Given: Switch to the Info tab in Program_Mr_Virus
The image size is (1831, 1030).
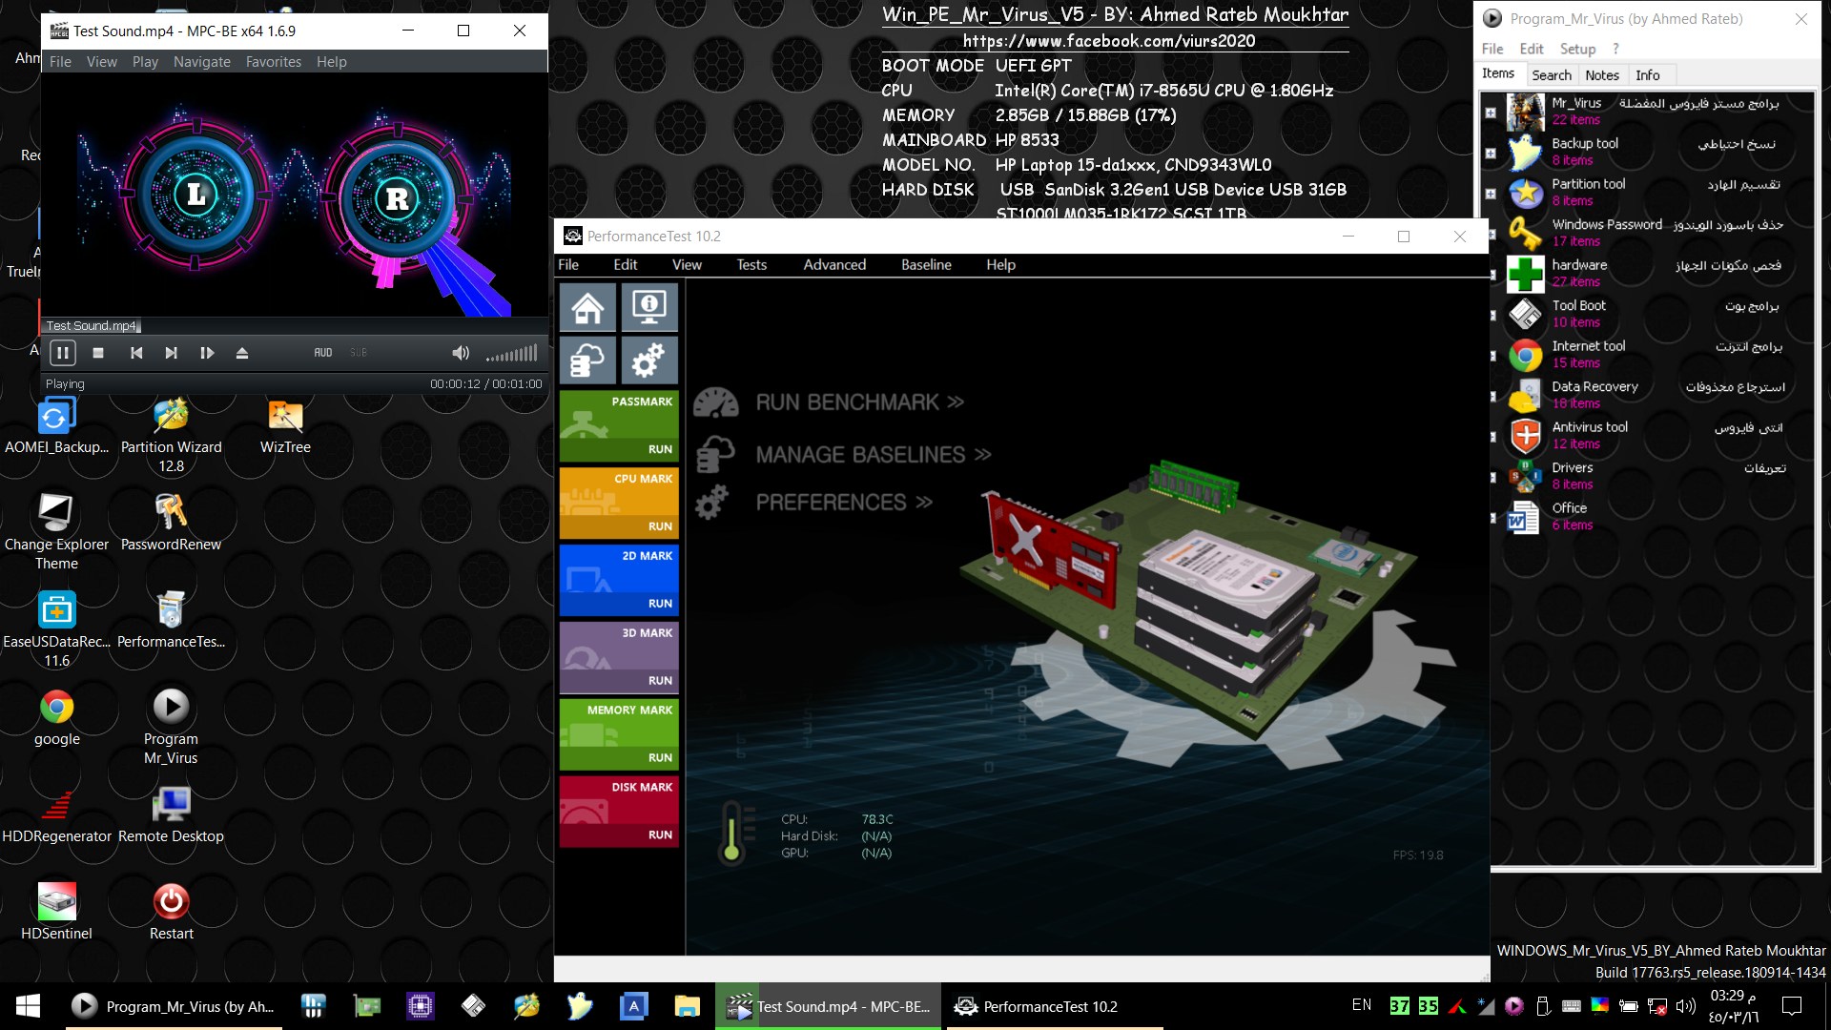Looking at the screenshot, I should point(1648,75).
